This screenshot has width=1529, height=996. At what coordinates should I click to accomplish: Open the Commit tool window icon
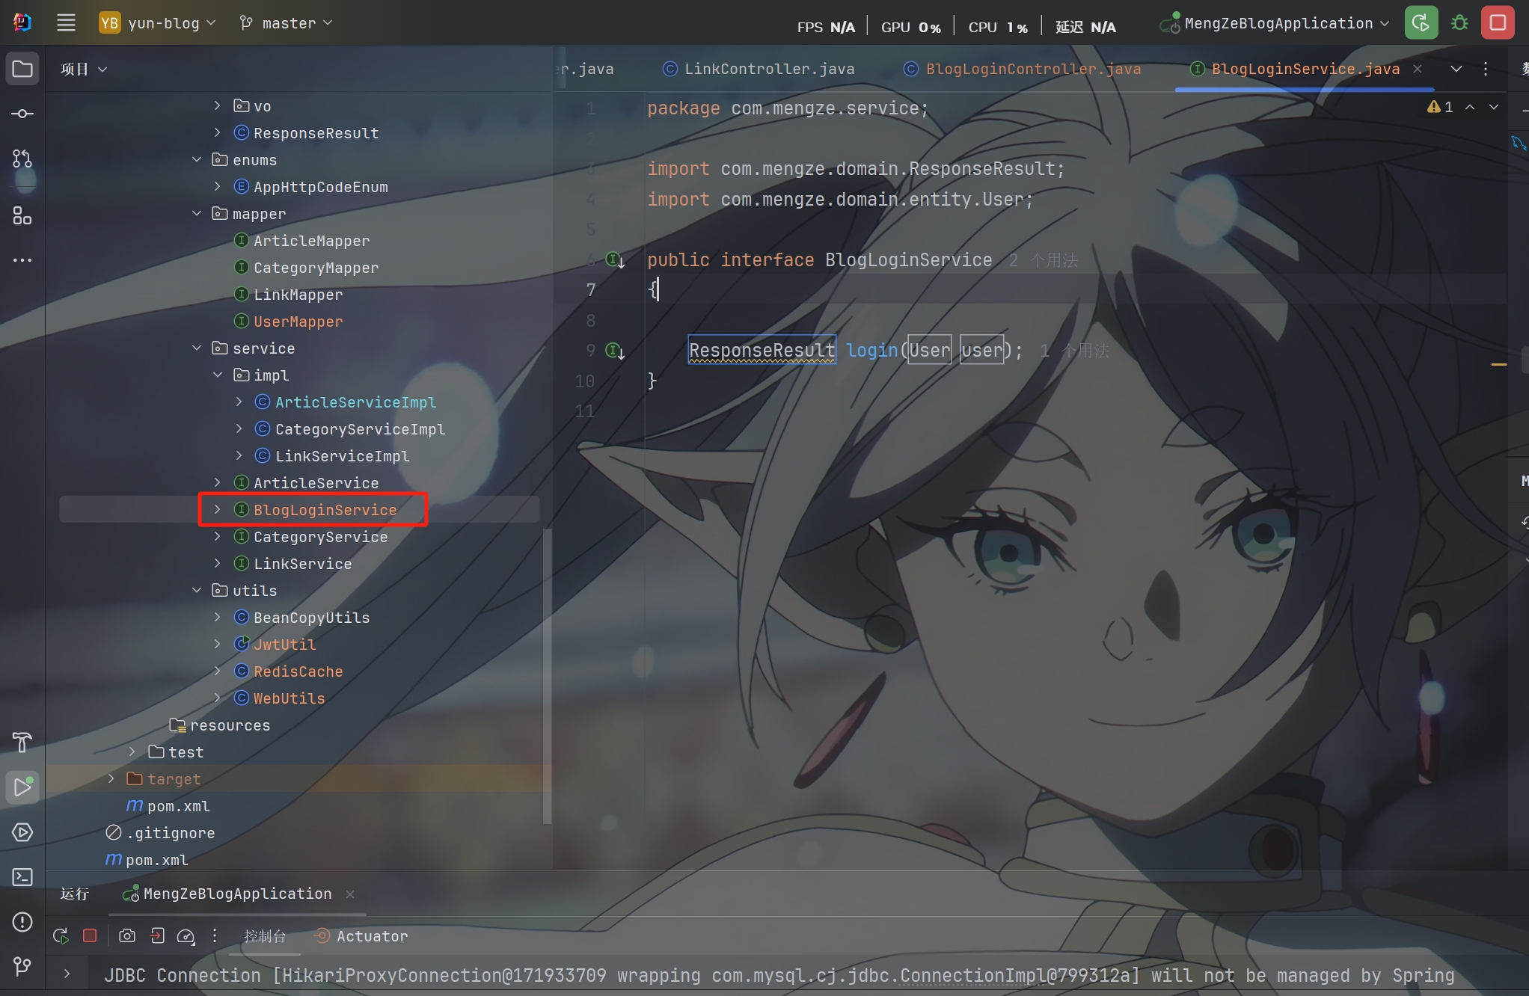pyautogui.click(x=22, y=114)
